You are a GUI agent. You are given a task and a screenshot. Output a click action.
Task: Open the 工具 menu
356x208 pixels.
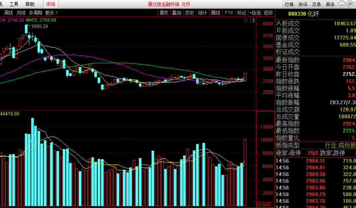click(x=14, y=4)
